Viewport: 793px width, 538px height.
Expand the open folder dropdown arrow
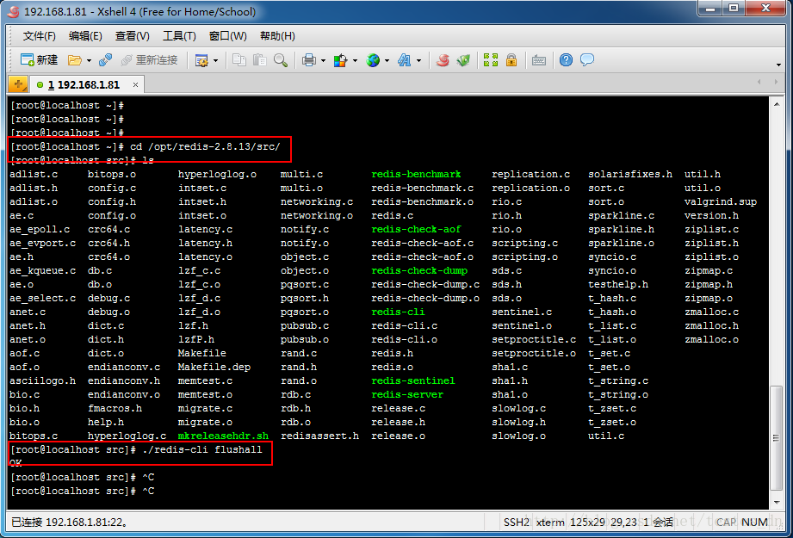(89, 60)
